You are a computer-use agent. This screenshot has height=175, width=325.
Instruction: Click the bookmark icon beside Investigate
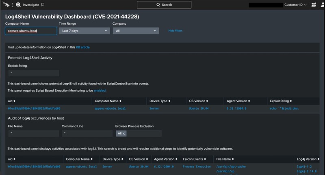point(43,5)
